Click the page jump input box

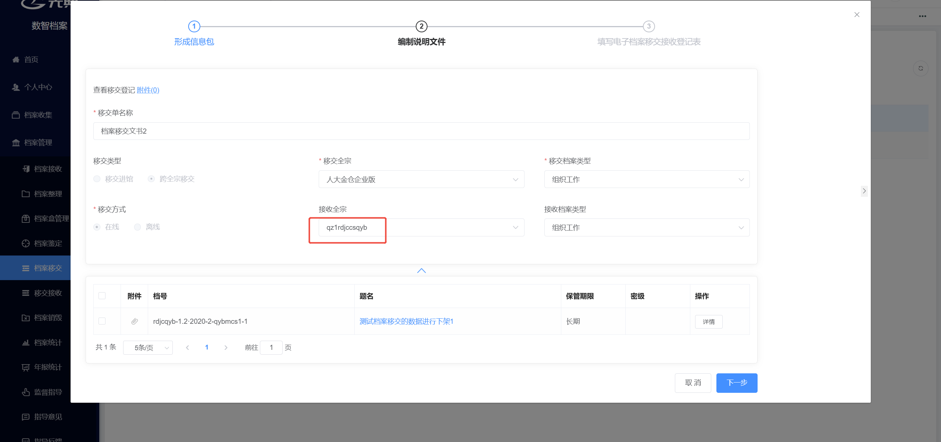[x=271, y=348]
